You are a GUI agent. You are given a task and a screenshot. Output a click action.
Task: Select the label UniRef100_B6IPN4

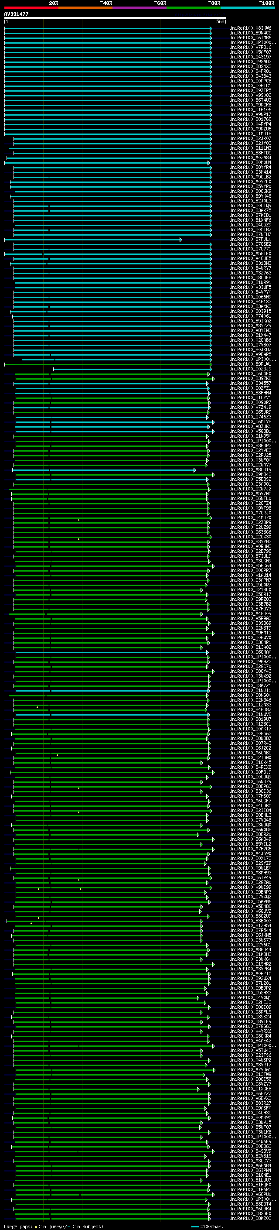250,1171
